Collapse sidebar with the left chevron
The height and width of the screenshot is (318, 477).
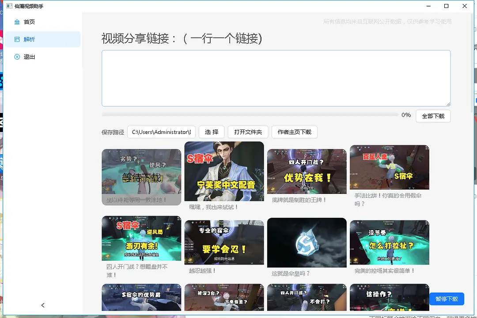click(43, 305)
